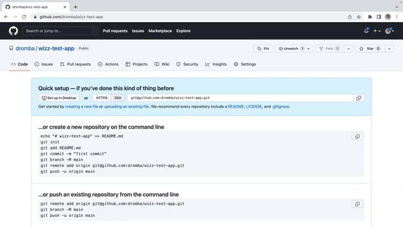Switch to the Actions tab
Image resolution: width=403 pixels, height=227 pixels.
point(108,64)
